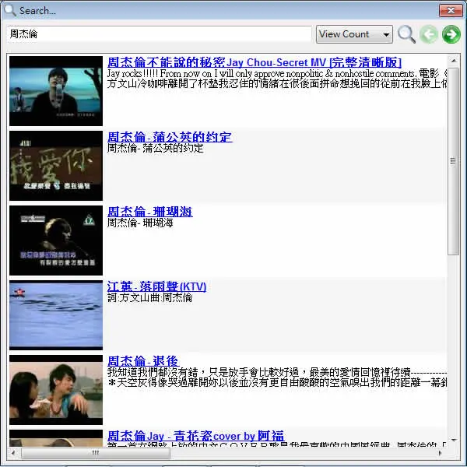The width and height of the screenshot is (467, 467).
Task: Select the 珊瑚海 video thumbnail
Action: coord(56,241)
